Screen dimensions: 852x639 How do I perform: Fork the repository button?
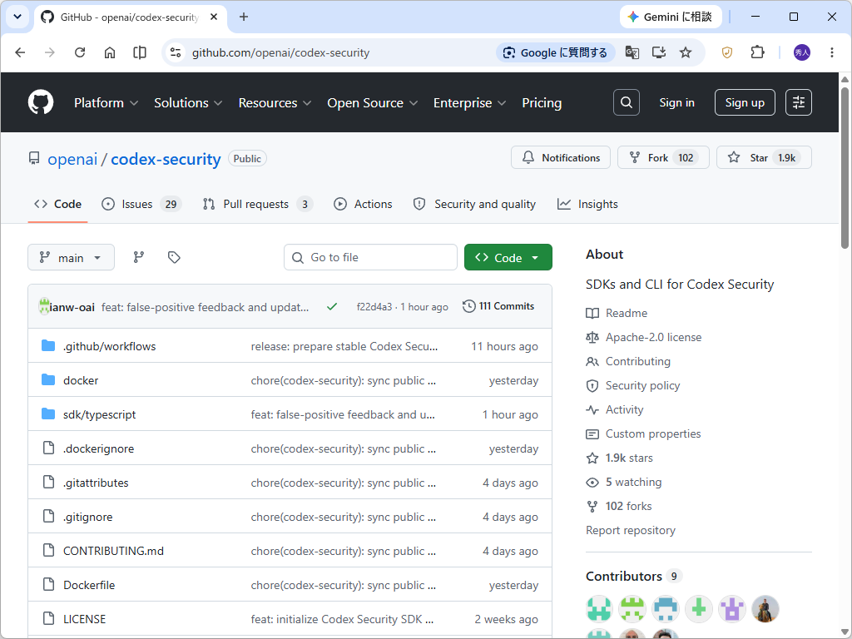[x=663, y=157]
